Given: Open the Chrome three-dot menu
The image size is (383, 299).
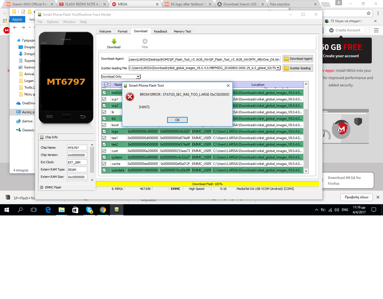Looking at the screenshot, I should pos(378,13).
